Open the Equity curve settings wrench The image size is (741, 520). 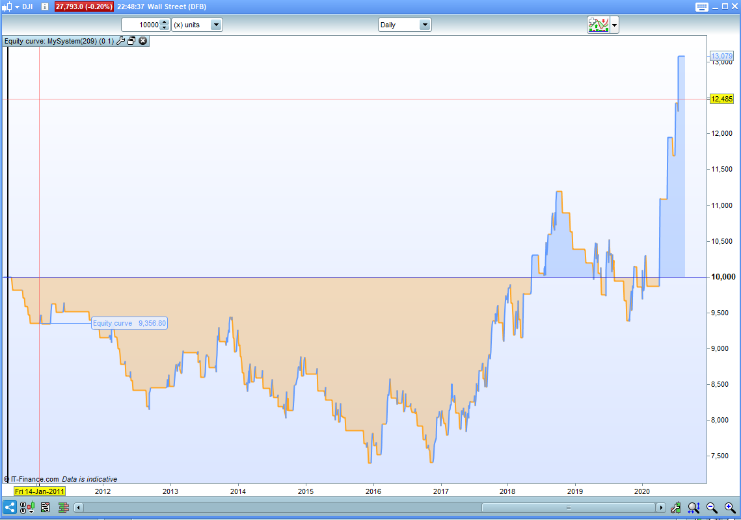[120, 41]
